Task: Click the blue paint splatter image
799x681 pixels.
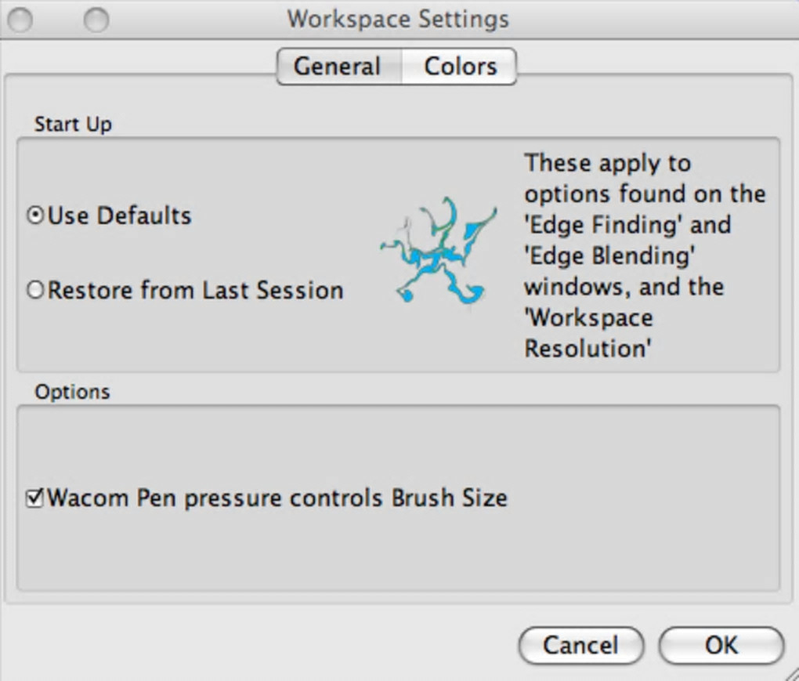Action: pos(439,251)
